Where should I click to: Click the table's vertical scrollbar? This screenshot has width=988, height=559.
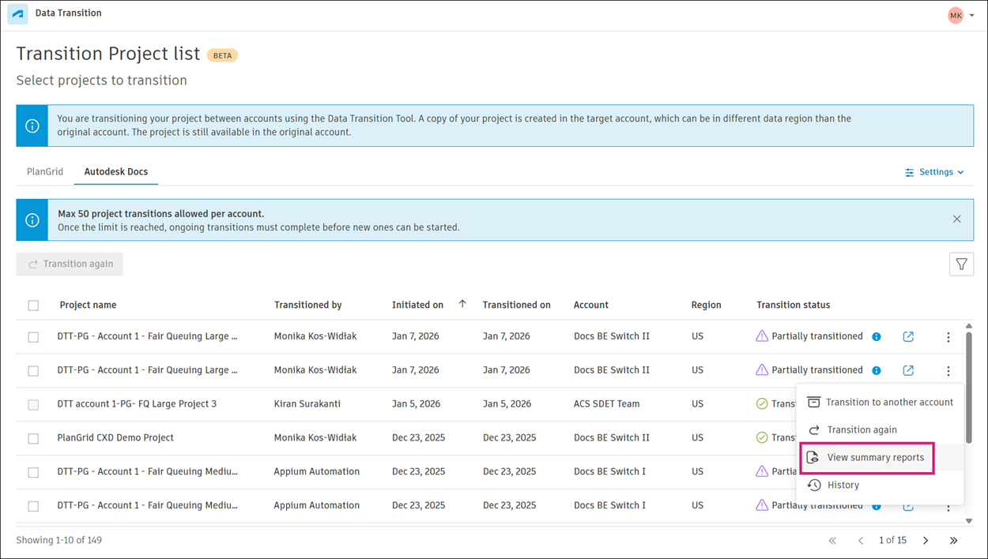click(x=969, y=387)
